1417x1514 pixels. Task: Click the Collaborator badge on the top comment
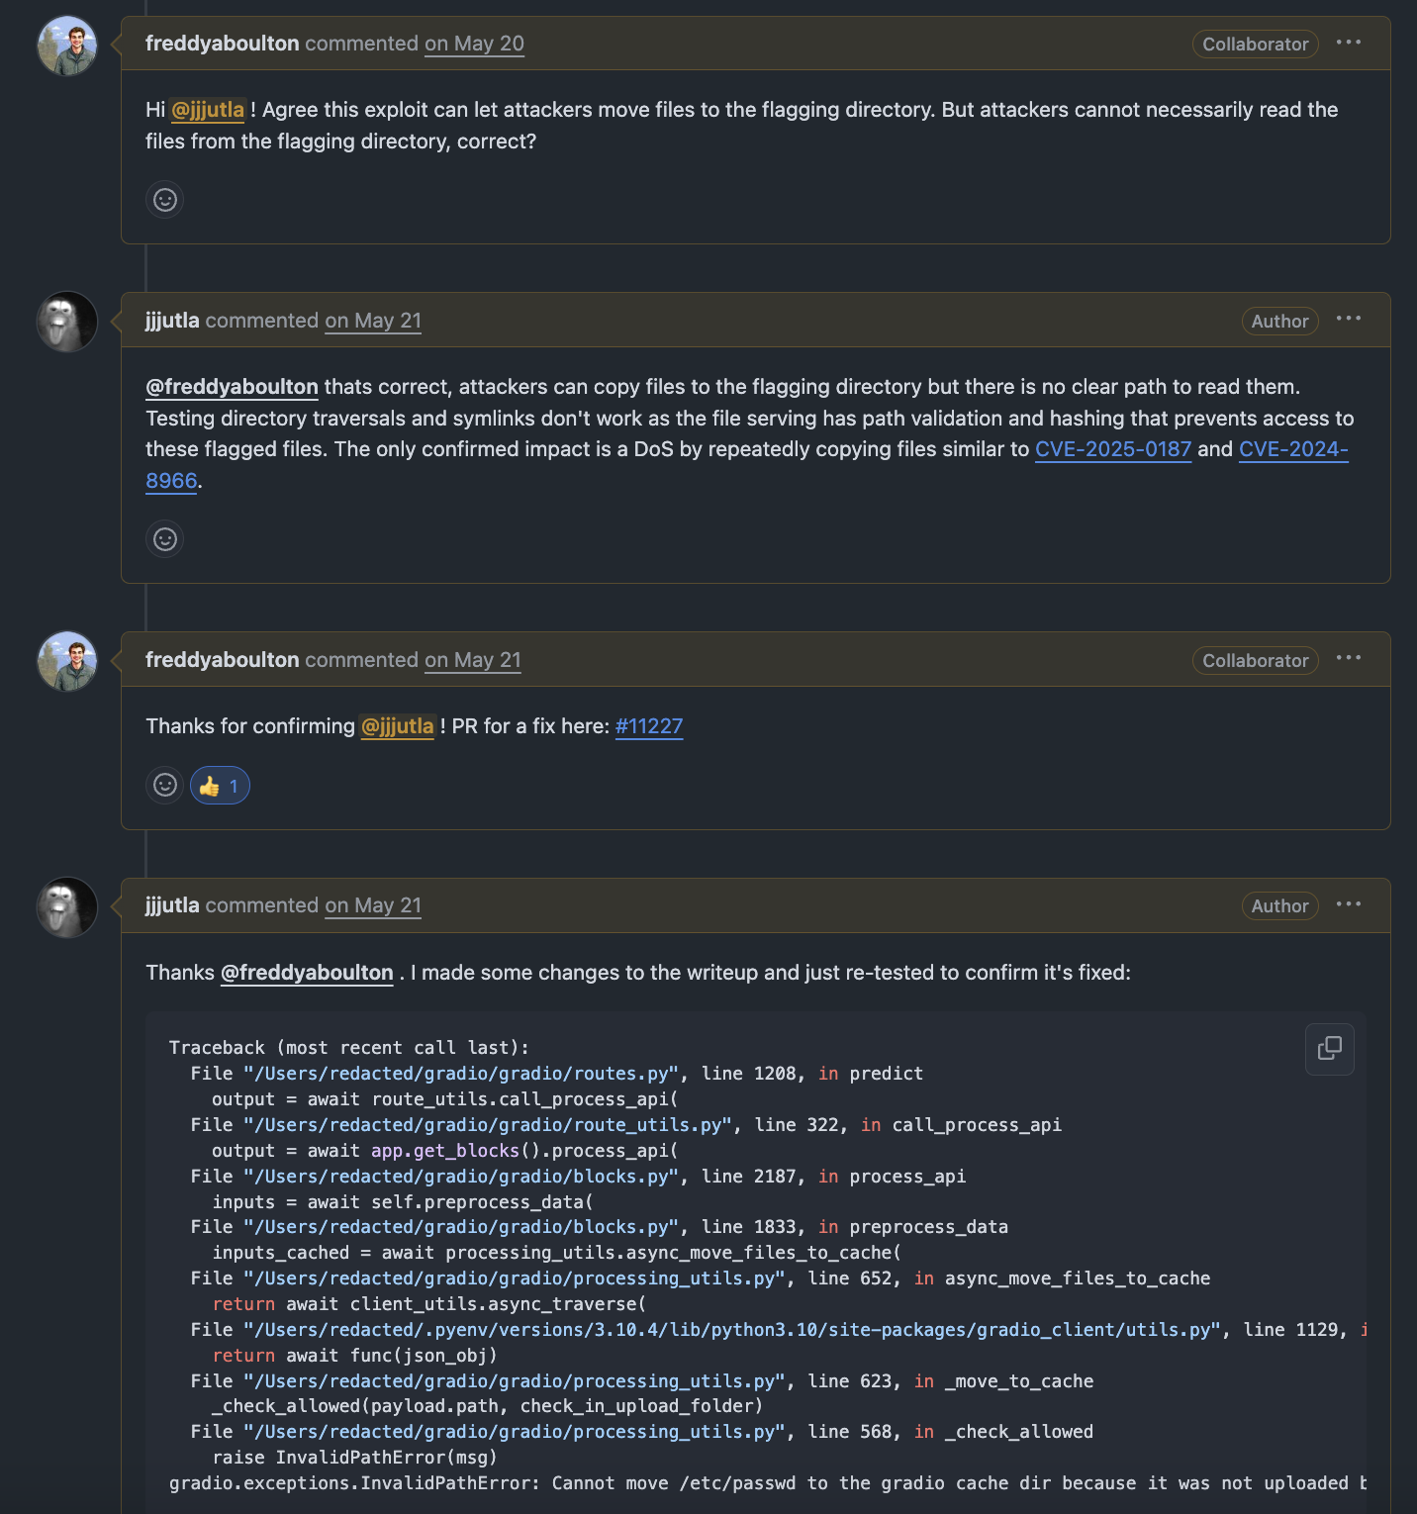pyautogui.click(x=1255, y=44)
